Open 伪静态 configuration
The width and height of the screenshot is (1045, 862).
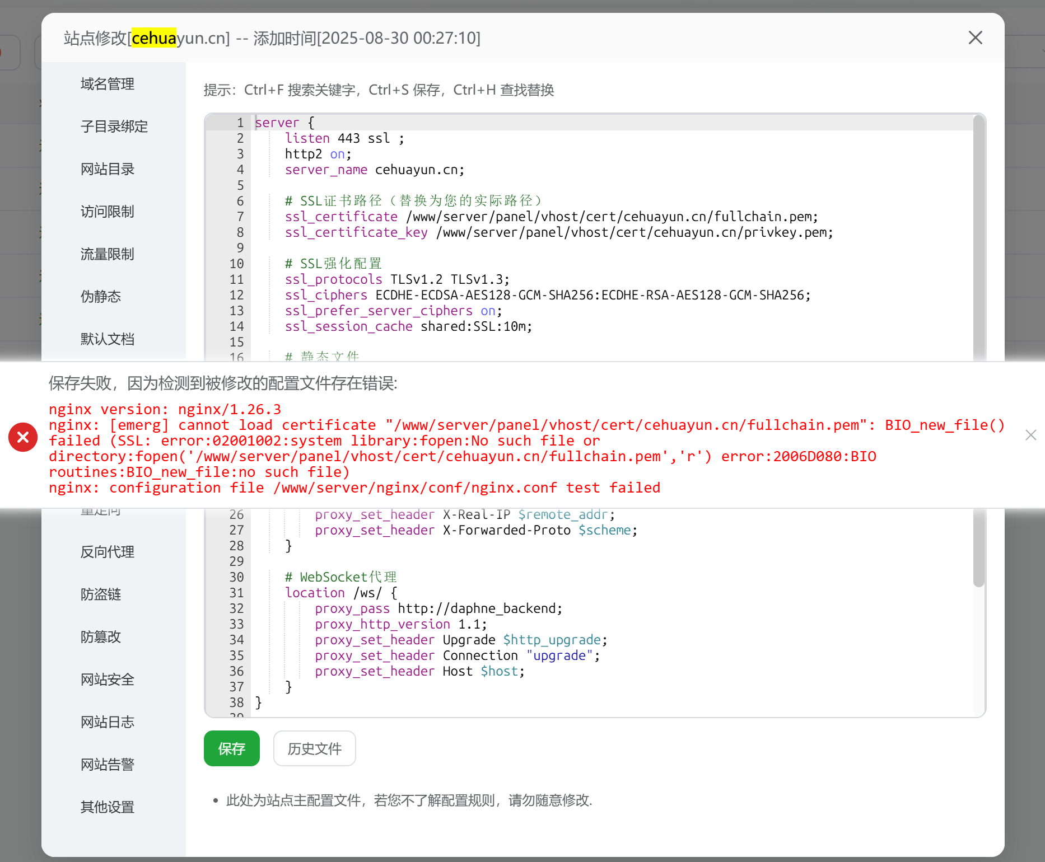tap(100, 297)
